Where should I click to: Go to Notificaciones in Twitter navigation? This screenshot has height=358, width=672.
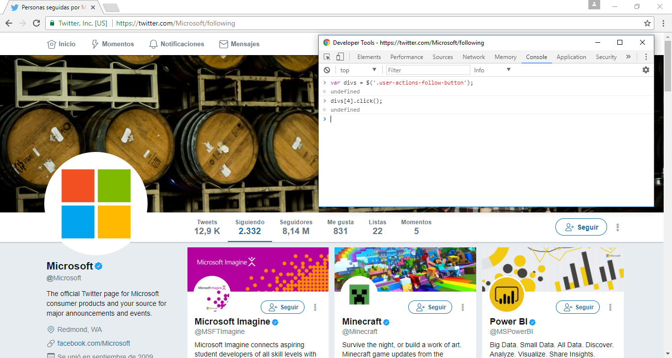tap(177, 44)
